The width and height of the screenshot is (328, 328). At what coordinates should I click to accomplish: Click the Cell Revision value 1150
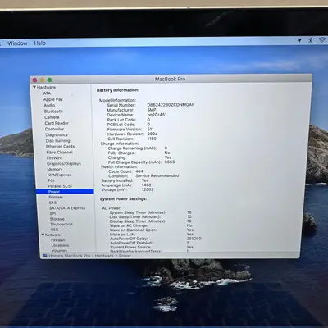tap(152, 139)
